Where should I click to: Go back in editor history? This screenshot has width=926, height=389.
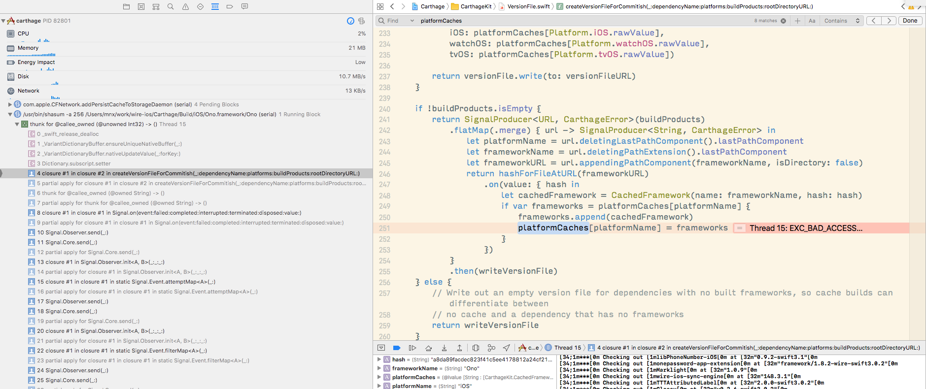pyautogui.click(x=392, y=6)
